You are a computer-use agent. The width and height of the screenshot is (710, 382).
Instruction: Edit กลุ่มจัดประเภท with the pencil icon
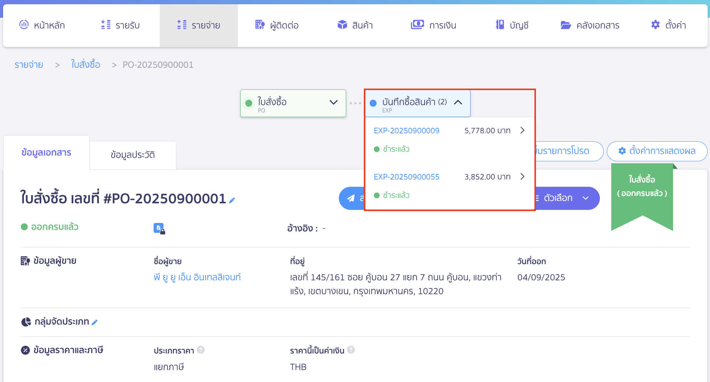click(x=95, y=322)
